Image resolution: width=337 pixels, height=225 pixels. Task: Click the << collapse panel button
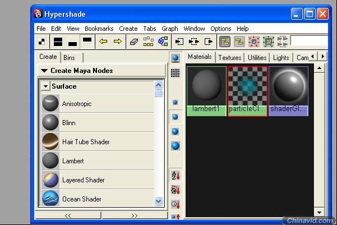point(68,215)
